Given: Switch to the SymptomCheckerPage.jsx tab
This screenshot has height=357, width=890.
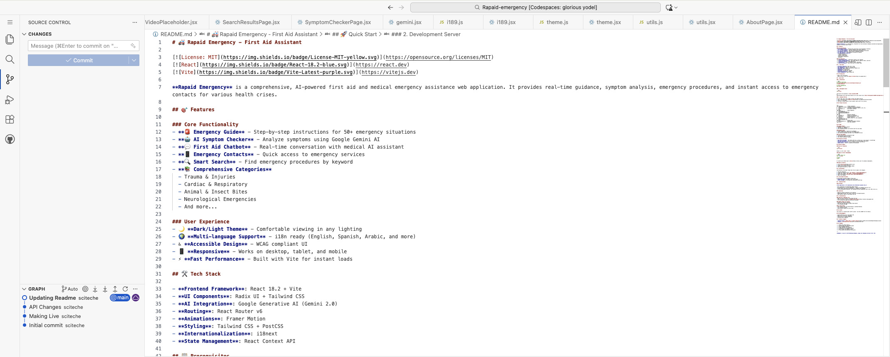Looking at the screenshot, I should click(x=337, y=22).
